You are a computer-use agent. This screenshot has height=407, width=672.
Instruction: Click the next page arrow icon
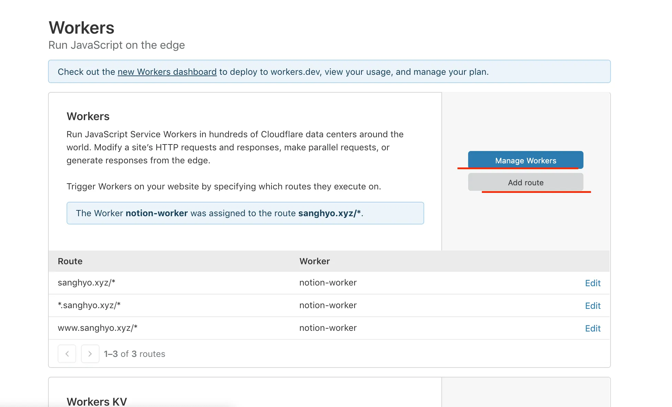tap(90, 354)
